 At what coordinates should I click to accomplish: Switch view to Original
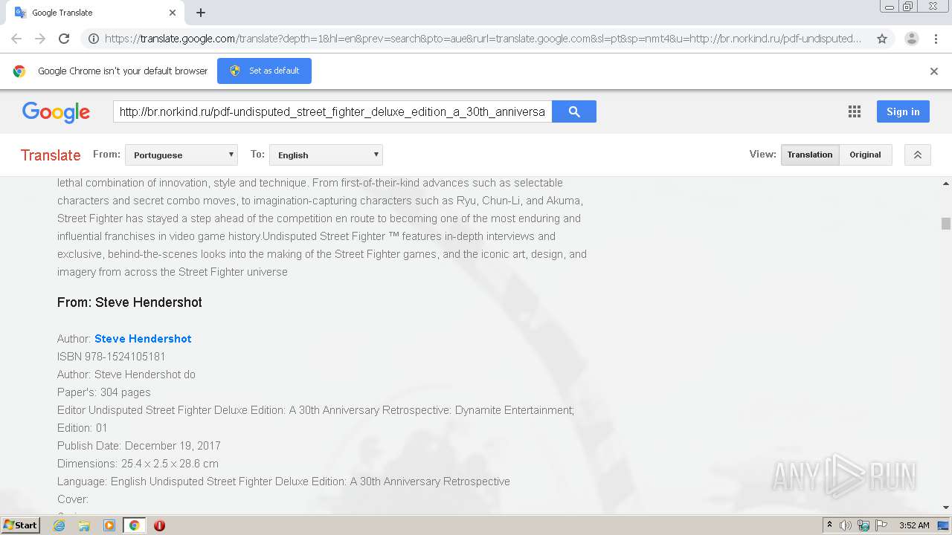tap(865, 155)
